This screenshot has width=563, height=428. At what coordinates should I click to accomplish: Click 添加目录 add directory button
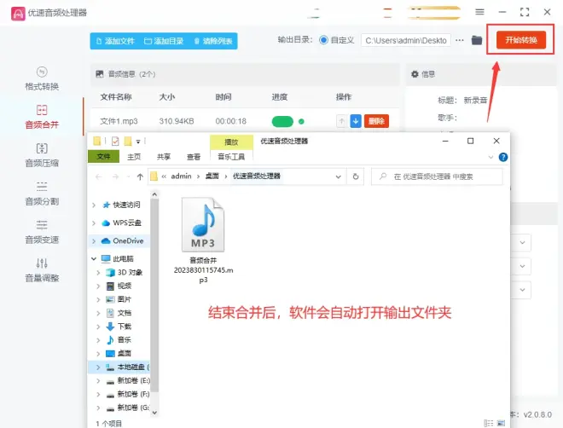(164, 41)
